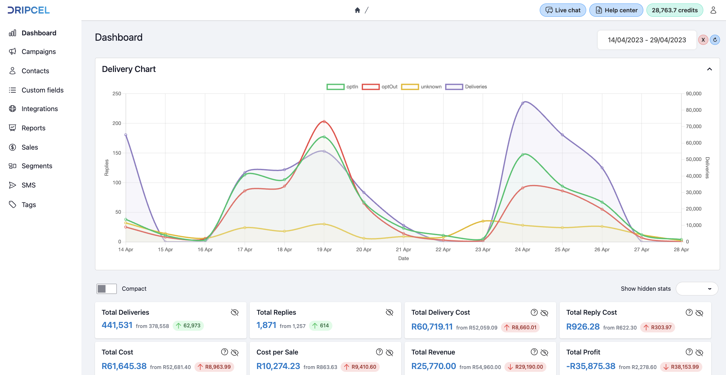Collapse the Delivery Chart panel
The width and height of the screenshot is (726, 375).
[710, 69]
